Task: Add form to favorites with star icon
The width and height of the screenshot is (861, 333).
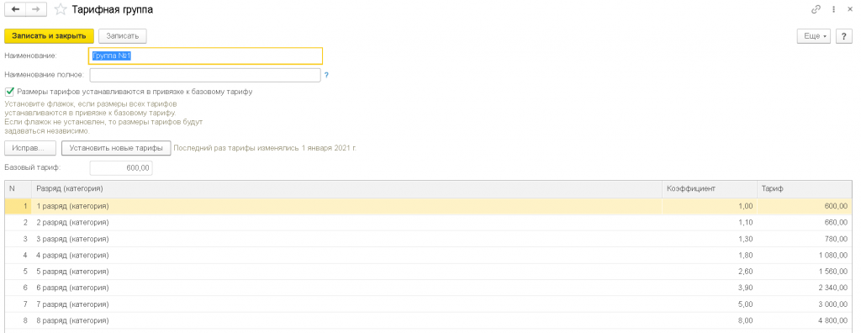Action: tap(61, 9)
